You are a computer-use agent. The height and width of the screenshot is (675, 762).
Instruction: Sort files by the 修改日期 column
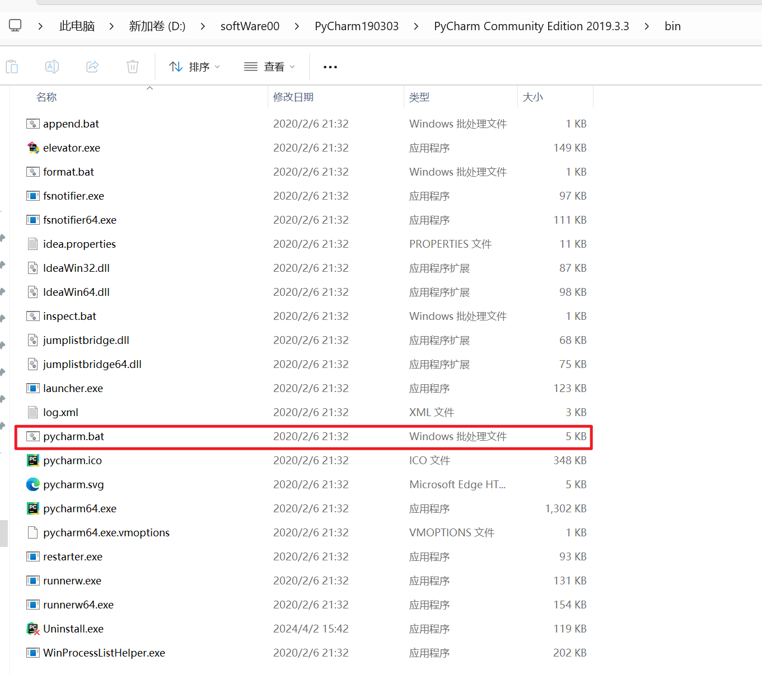[x=293, y=96]
